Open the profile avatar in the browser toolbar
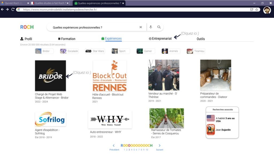The height and width of the screenshot is (158, 274). (x=267, y=10)
